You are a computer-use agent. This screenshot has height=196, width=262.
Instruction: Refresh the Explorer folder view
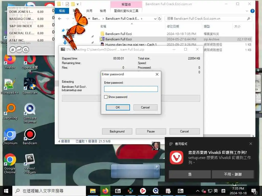160,19
